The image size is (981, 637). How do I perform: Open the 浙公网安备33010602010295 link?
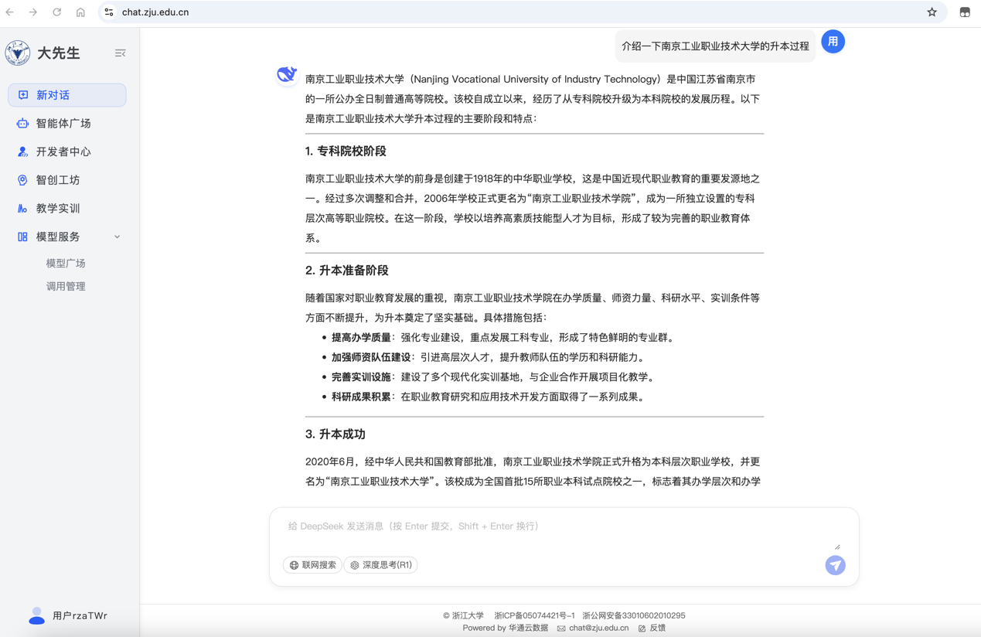click(634, 616)
